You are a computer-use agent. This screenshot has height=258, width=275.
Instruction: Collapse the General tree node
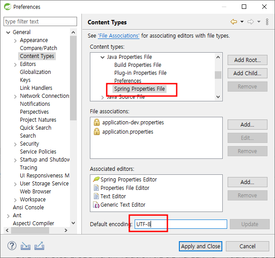[x=8, y=32]
